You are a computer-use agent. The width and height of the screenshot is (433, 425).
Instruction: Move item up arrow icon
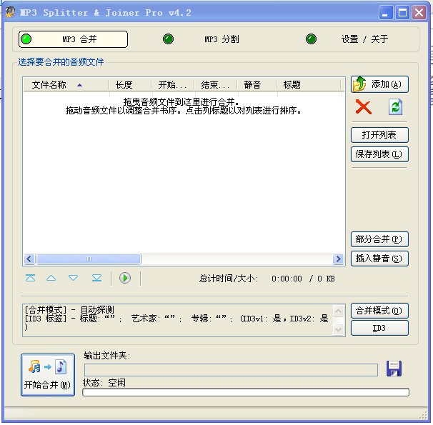coord(51,278)
